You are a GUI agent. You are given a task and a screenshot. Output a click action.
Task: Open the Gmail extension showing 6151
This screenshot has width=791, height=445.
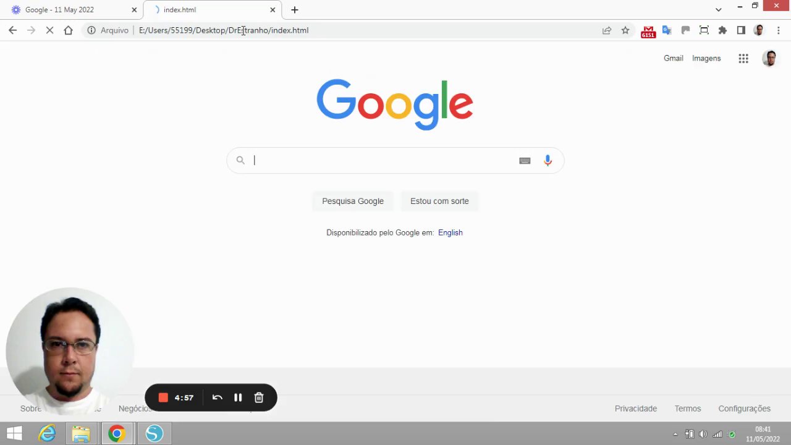[x=648, y=32]
